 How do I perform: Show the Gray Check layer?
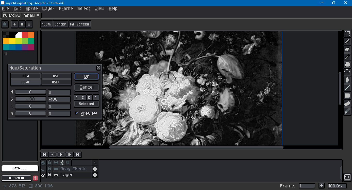tap(43, 169)
